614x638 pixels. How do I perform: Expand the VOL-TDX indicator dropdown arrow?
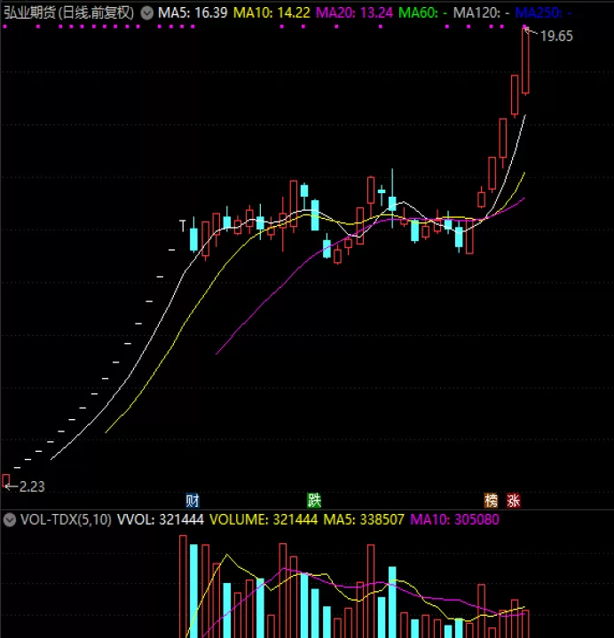[x=10, y=519]
